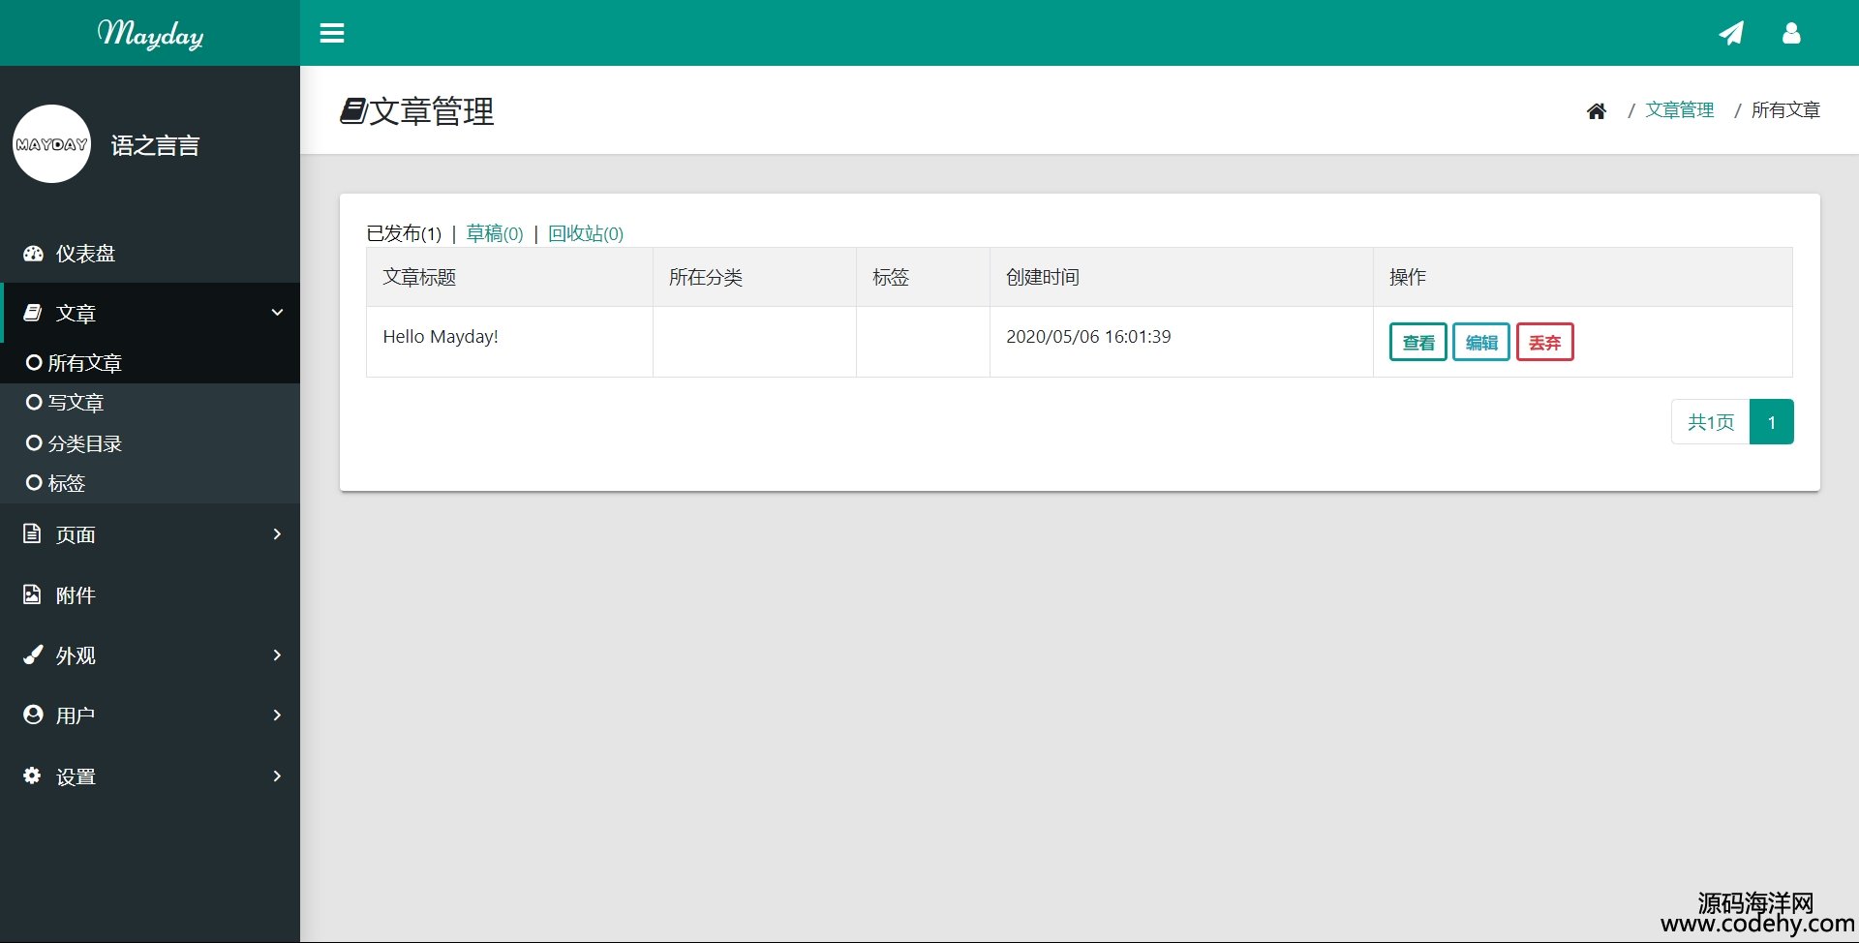Click the book icon in 文章管理 heading

click(x=353, y=110)
